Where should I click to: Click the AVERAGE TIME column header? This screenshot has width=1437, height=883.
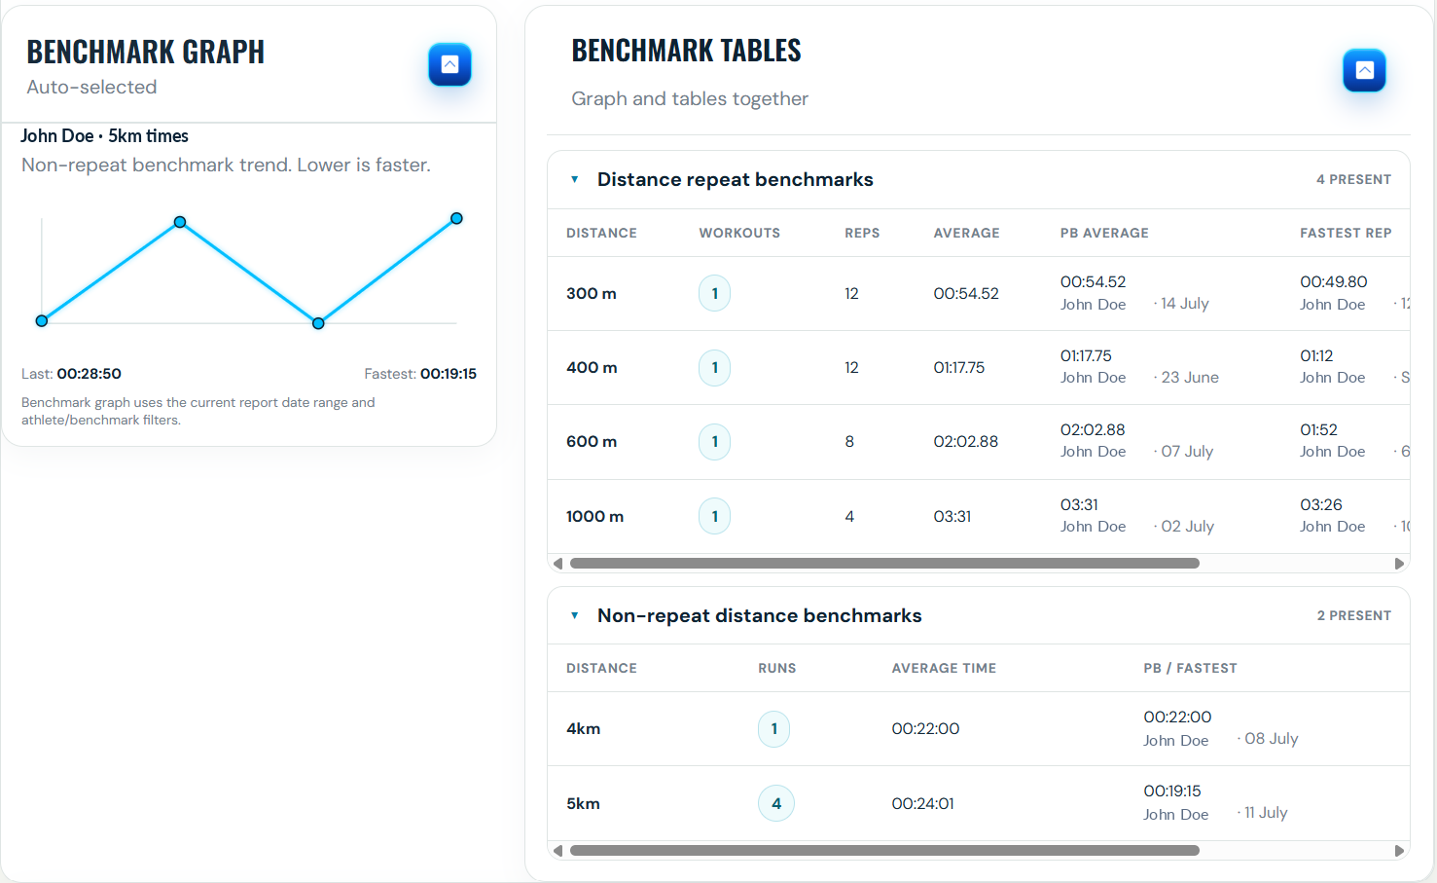coord(944,668)
